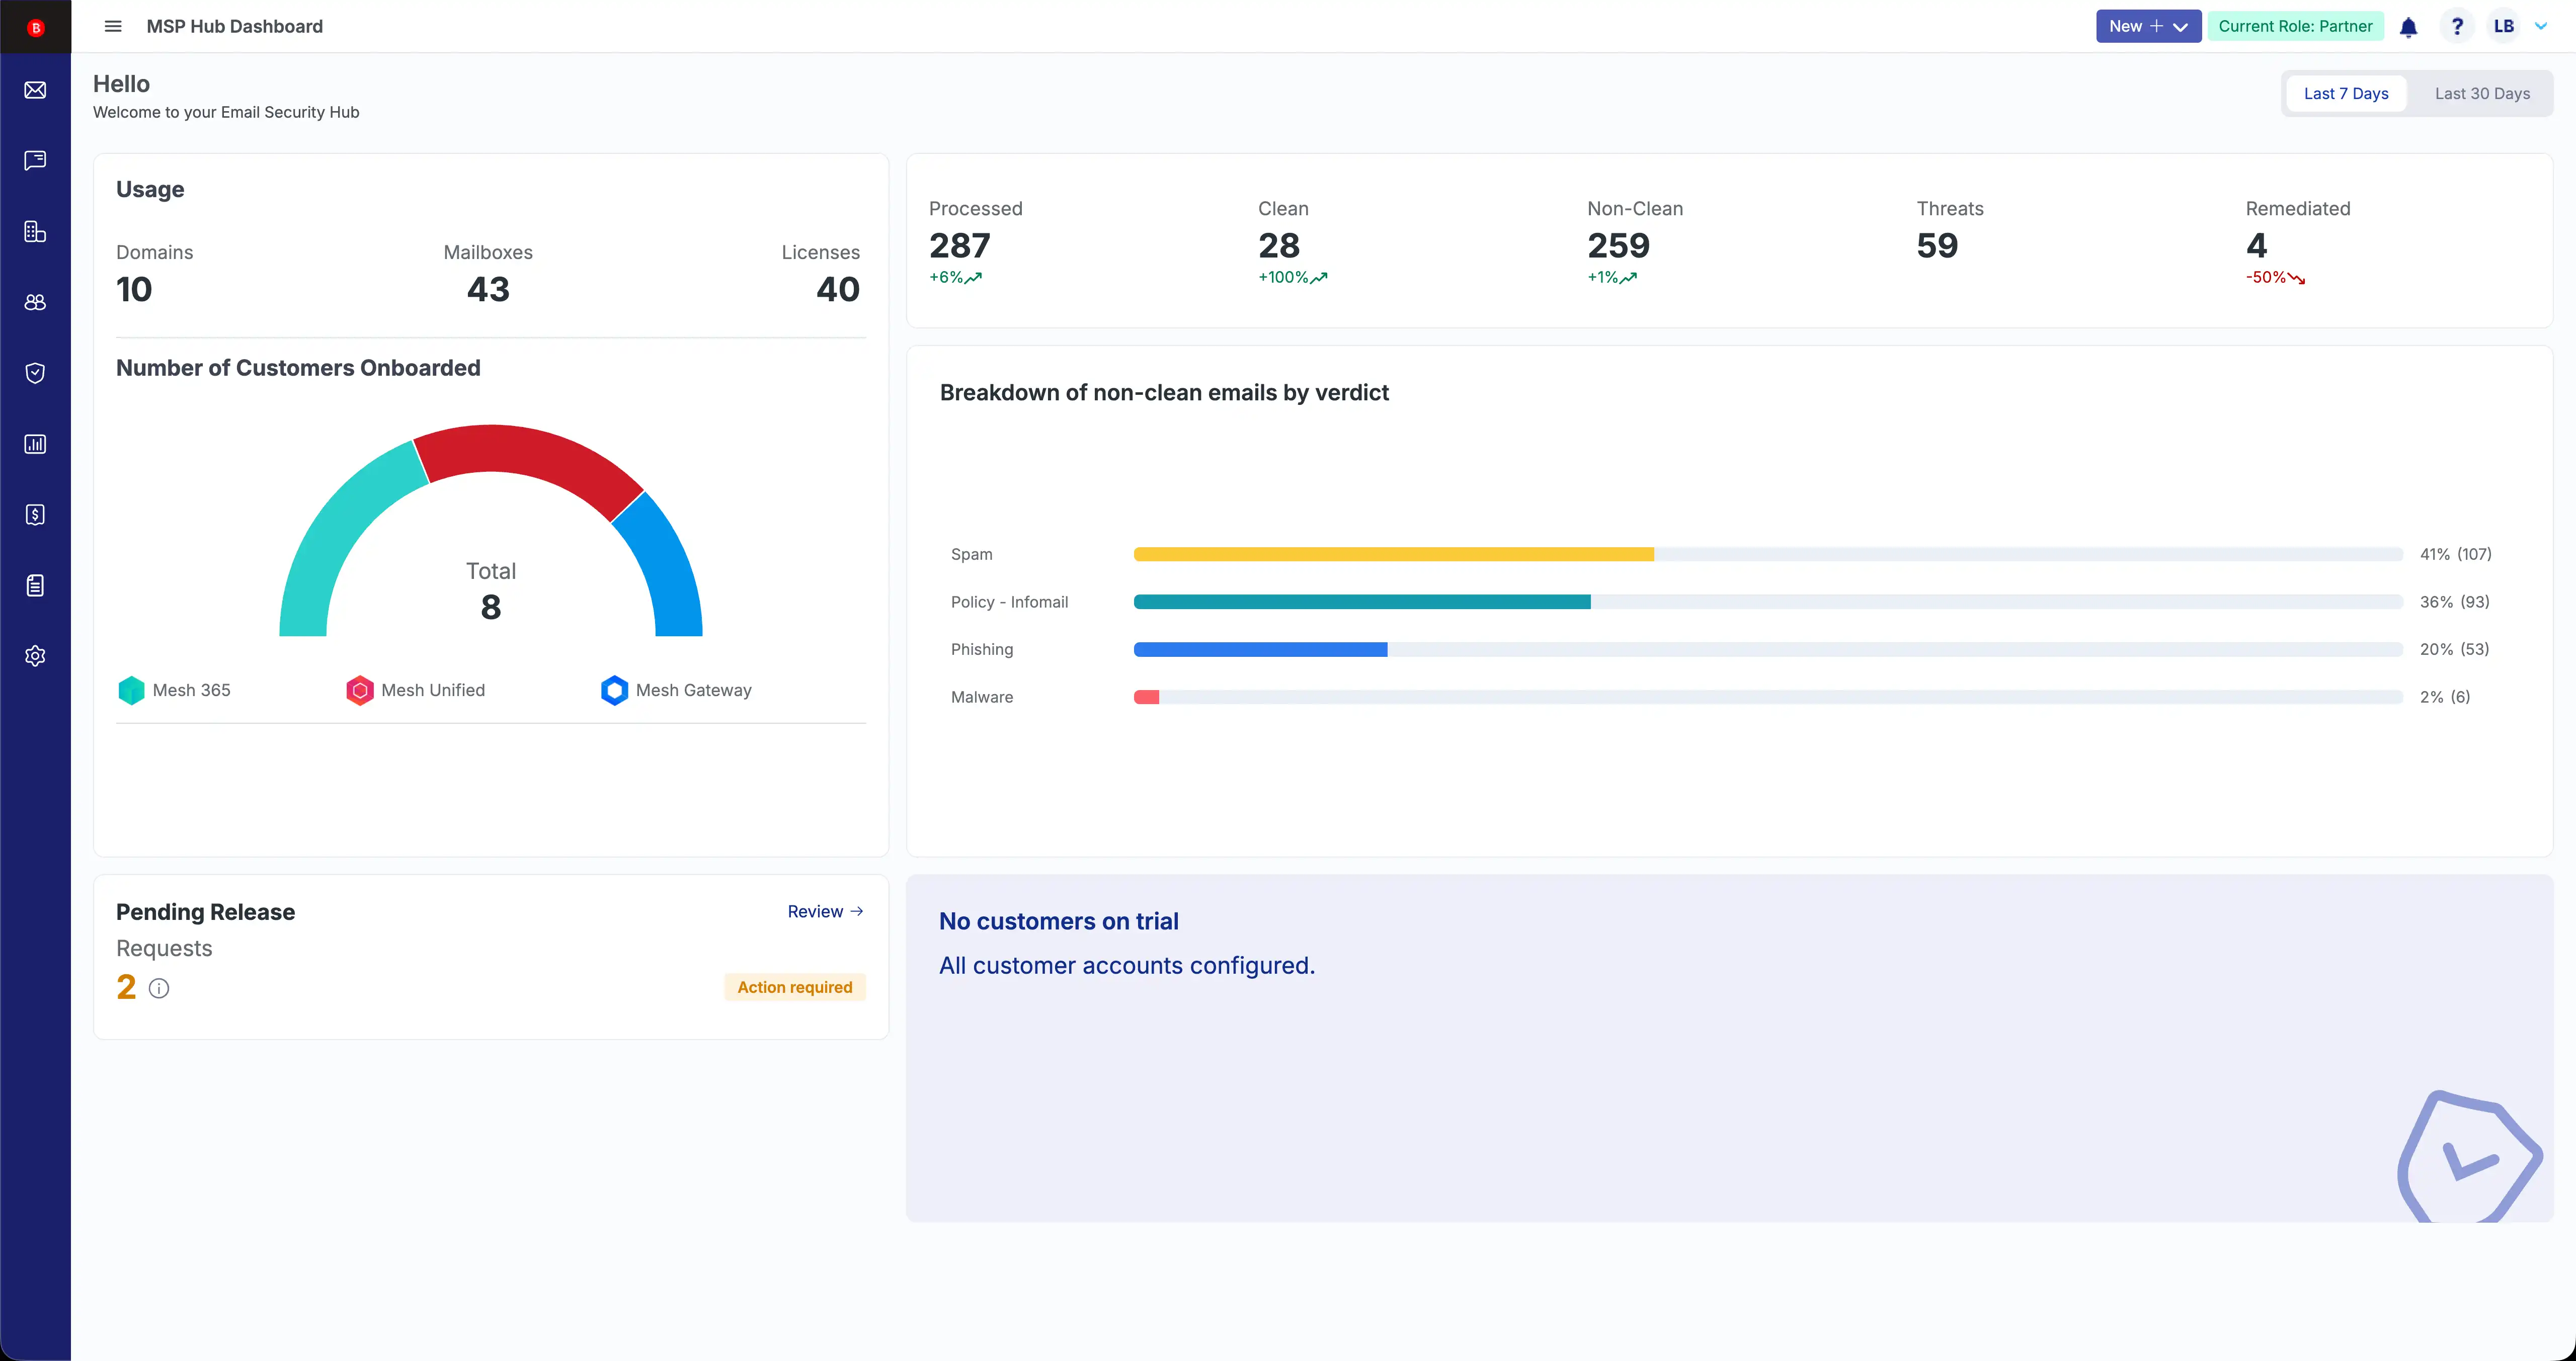Click the gauge Total 8 value
Screen dimensions: 2576x1361
(490, 607)
